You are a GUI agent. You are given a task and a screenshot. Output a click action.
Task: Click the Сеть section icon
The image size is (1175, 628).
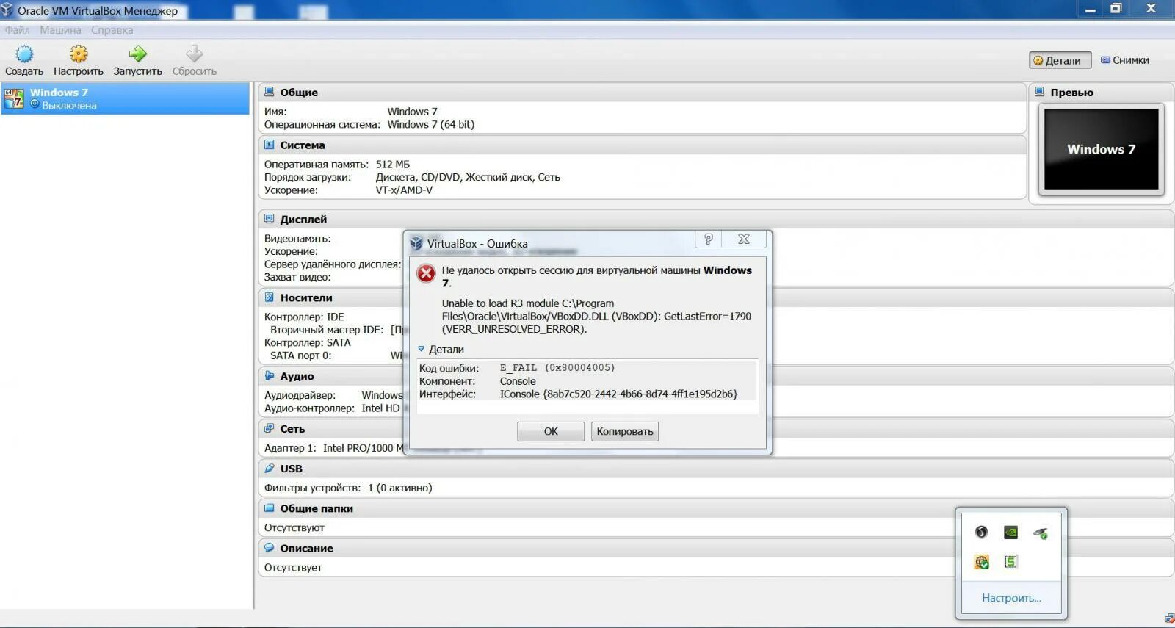pyautogui.click(x=269, y=428)
